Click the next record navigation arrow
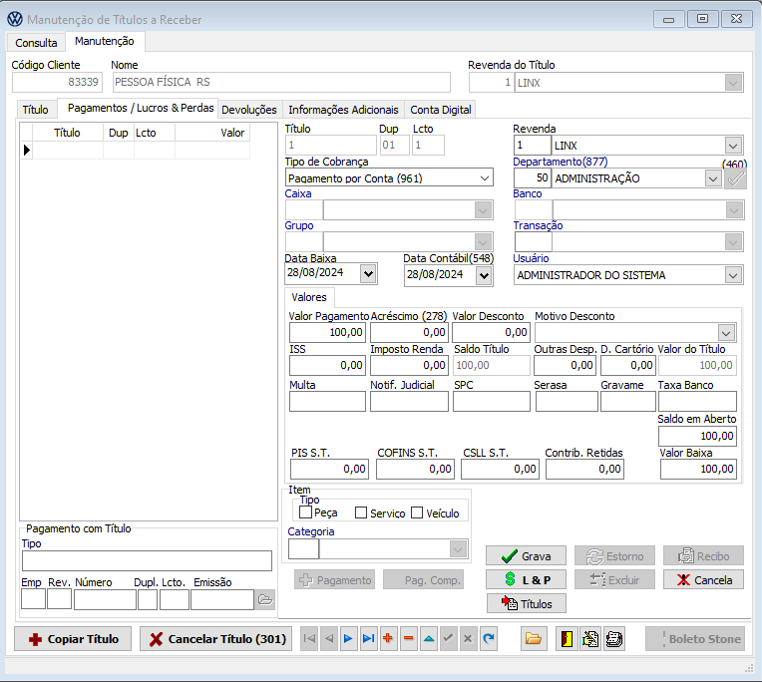The height and width of the screenshot is (682, 762). click(348, 639)
